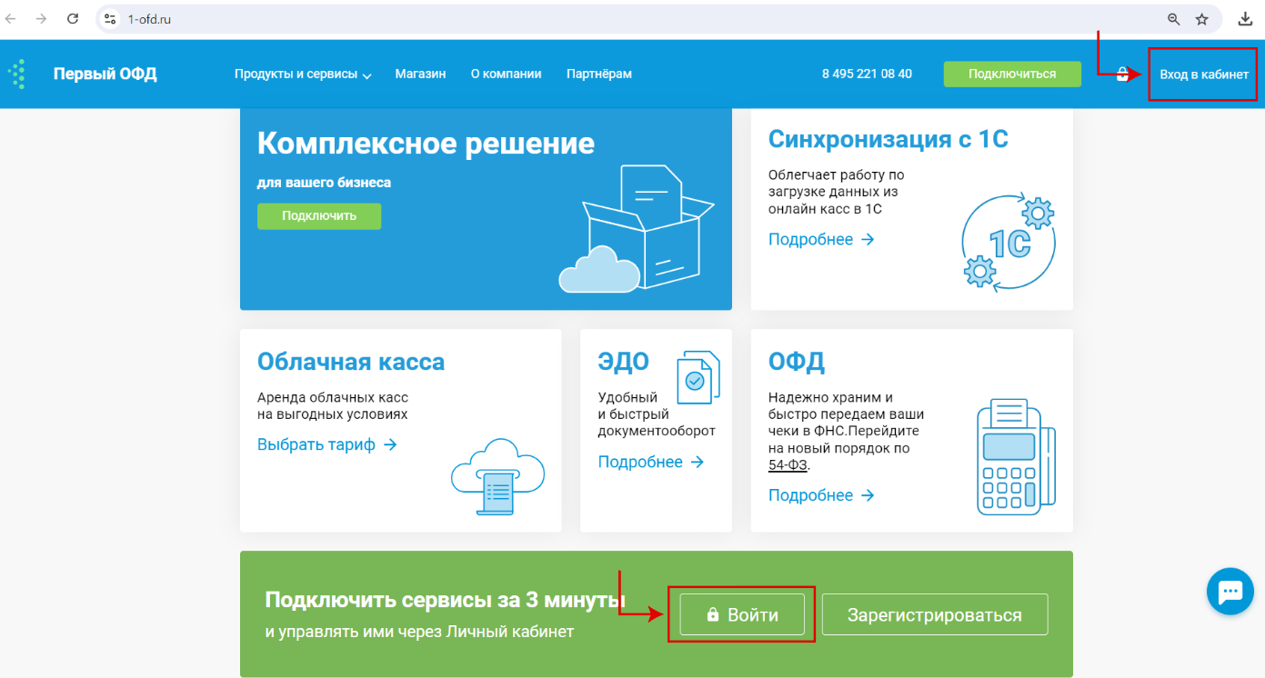1265x678 pixels.
Task: Reload the 1-ofd.ru page
Action: (72, 18)
